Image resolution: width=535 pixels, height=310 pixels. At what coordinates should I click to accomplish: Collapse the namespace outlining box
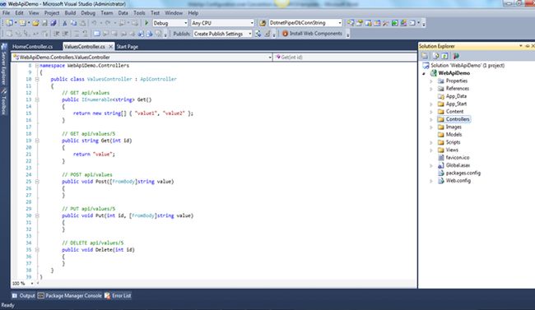click(x=37, y=66)
